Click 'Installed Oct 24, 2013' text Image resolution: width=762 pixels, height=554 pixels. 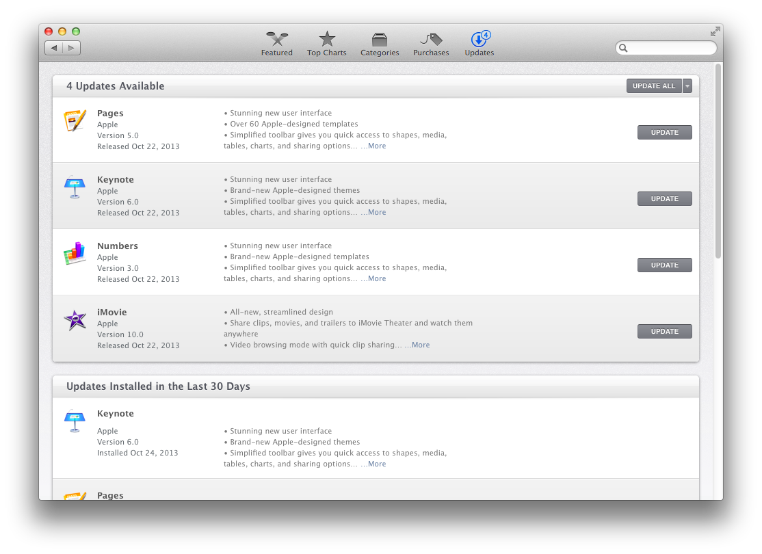pos(137,453)
